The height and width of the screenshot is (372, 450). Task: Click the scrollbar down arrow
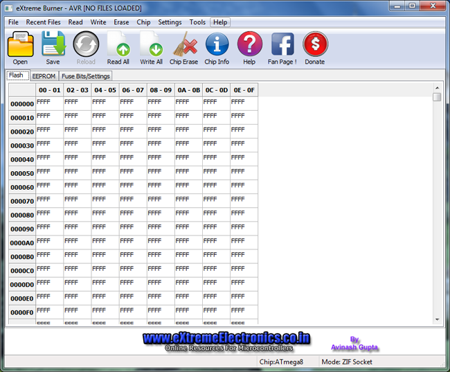[437, 319]
